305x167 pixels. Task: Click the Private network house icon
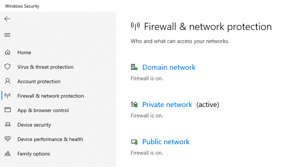pos(134,104)
